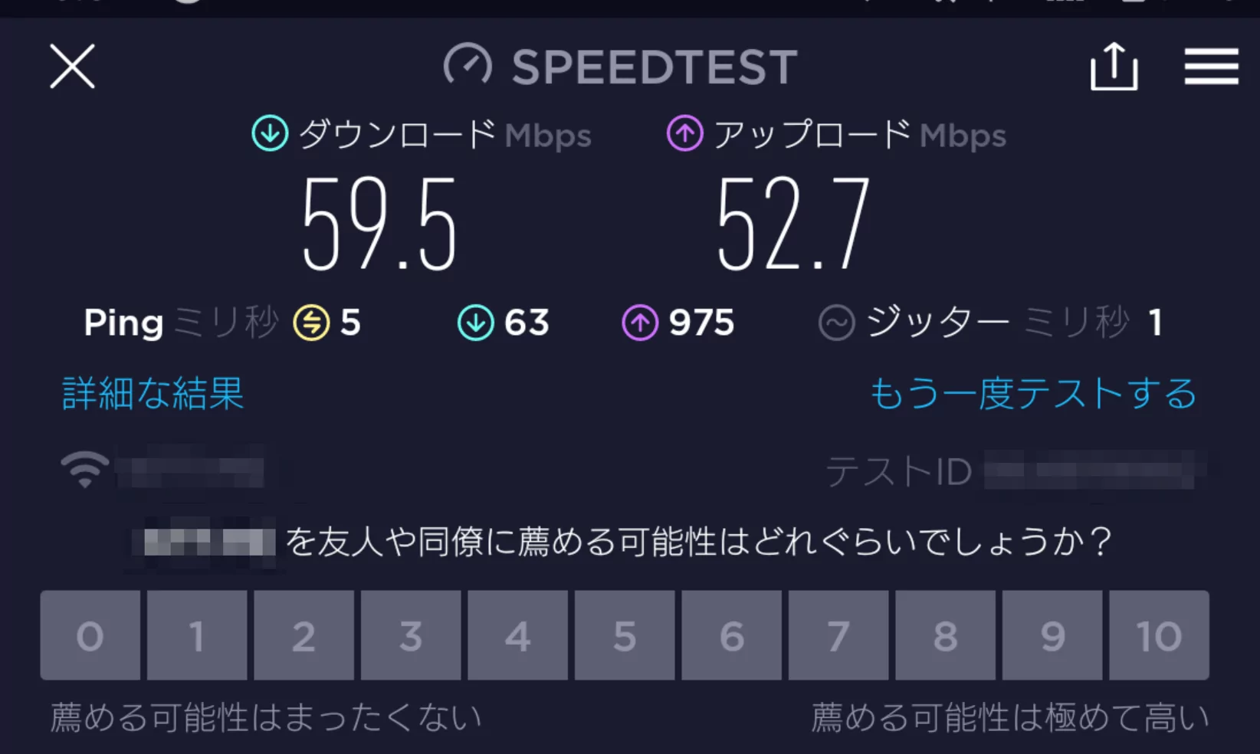The image size is (1260, 754).
Task: Tap the Speedtest gauge logo
Action: [x=468, y=66]
